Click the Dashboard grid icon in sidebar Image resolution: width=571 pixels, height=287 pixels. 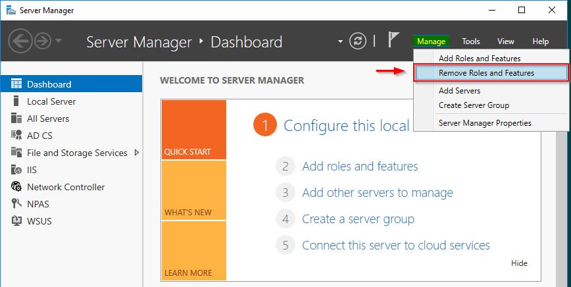[x=16, y=84]
